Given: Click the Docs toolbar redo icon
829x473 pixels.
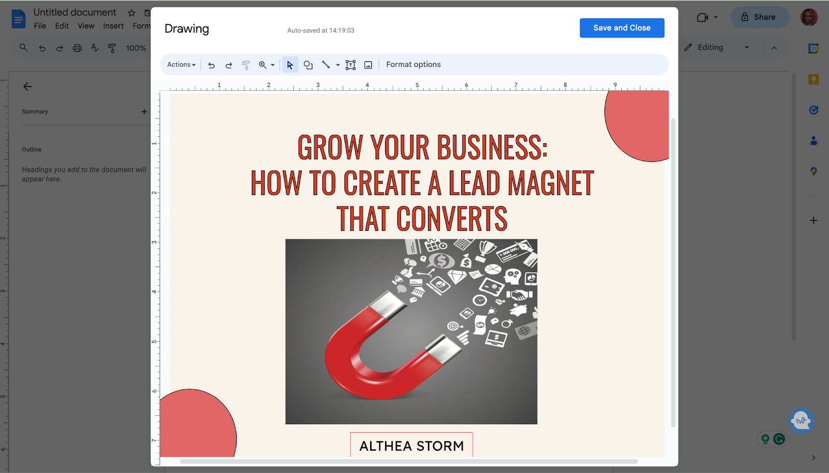Looking at the screenshot, I should tap(59, 48).
